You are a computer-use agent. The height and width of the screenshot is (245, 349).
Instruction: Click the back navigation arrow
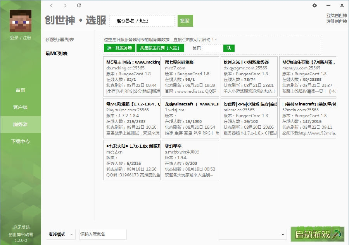coord(52,5)
